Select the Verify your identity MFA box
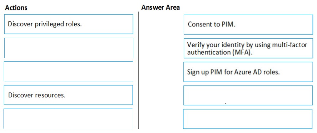Viewport: 317px width, 133px height. (x=248, y=48)
